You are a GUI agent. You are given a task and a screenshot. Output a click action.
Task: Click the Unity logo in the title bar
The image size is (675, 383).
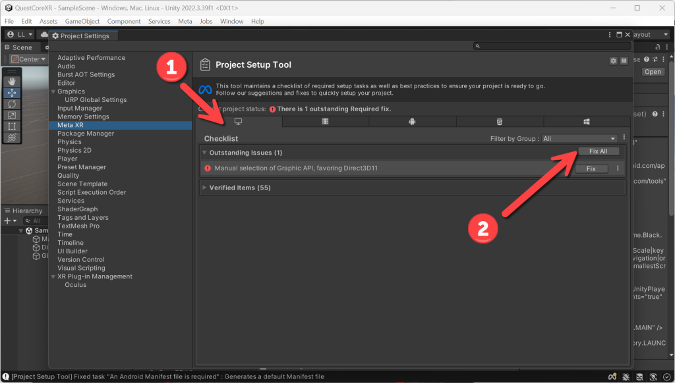pos(8,8)
